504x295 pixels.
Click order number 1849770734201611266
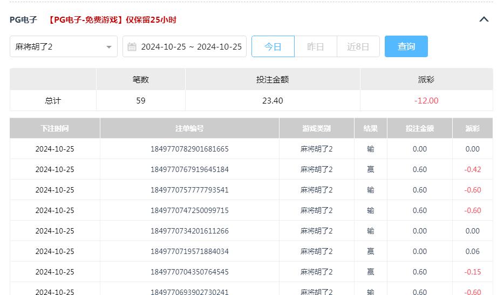pyautogui.click(x=189, y=231)
